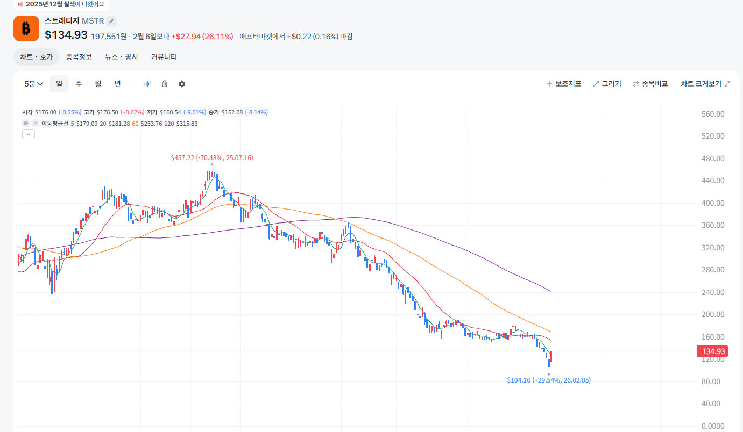Click the 240.00 price axis label
Screen dimensions: 743x432
713,292
